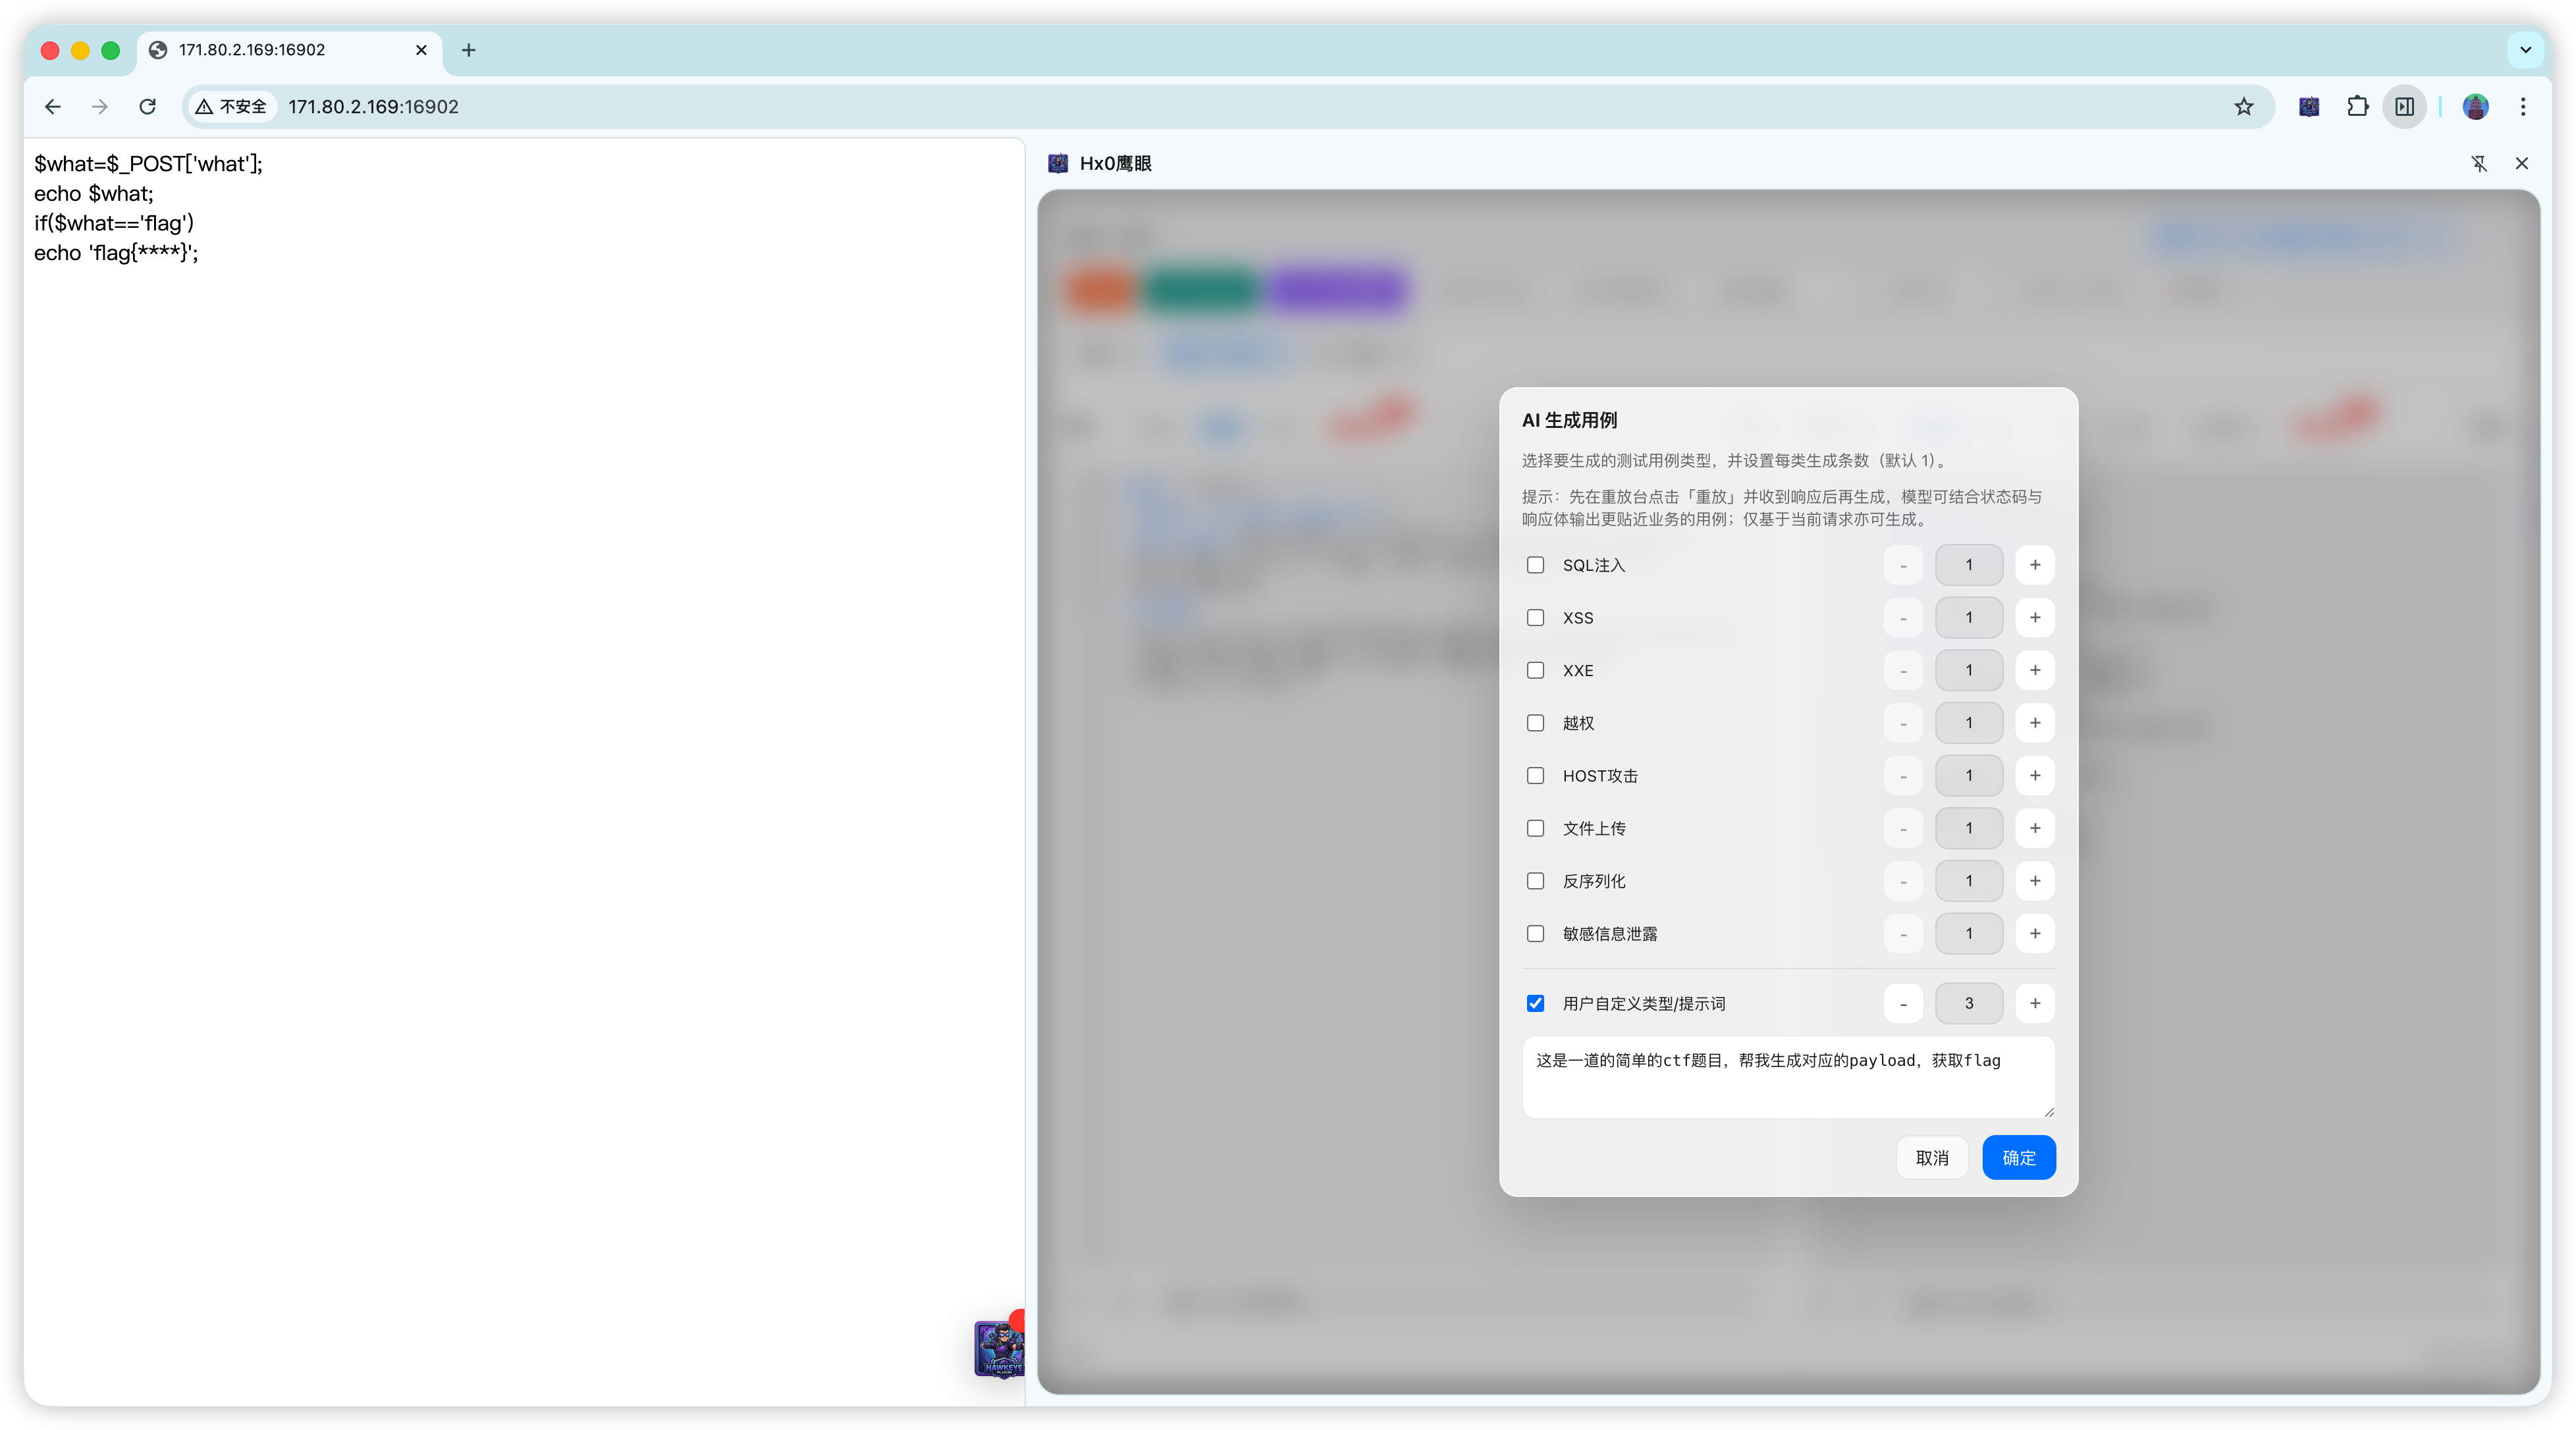This screenshot has height=1430, width=2576.
Task: Click the 确定 button
Action: coord(2018,1157)
